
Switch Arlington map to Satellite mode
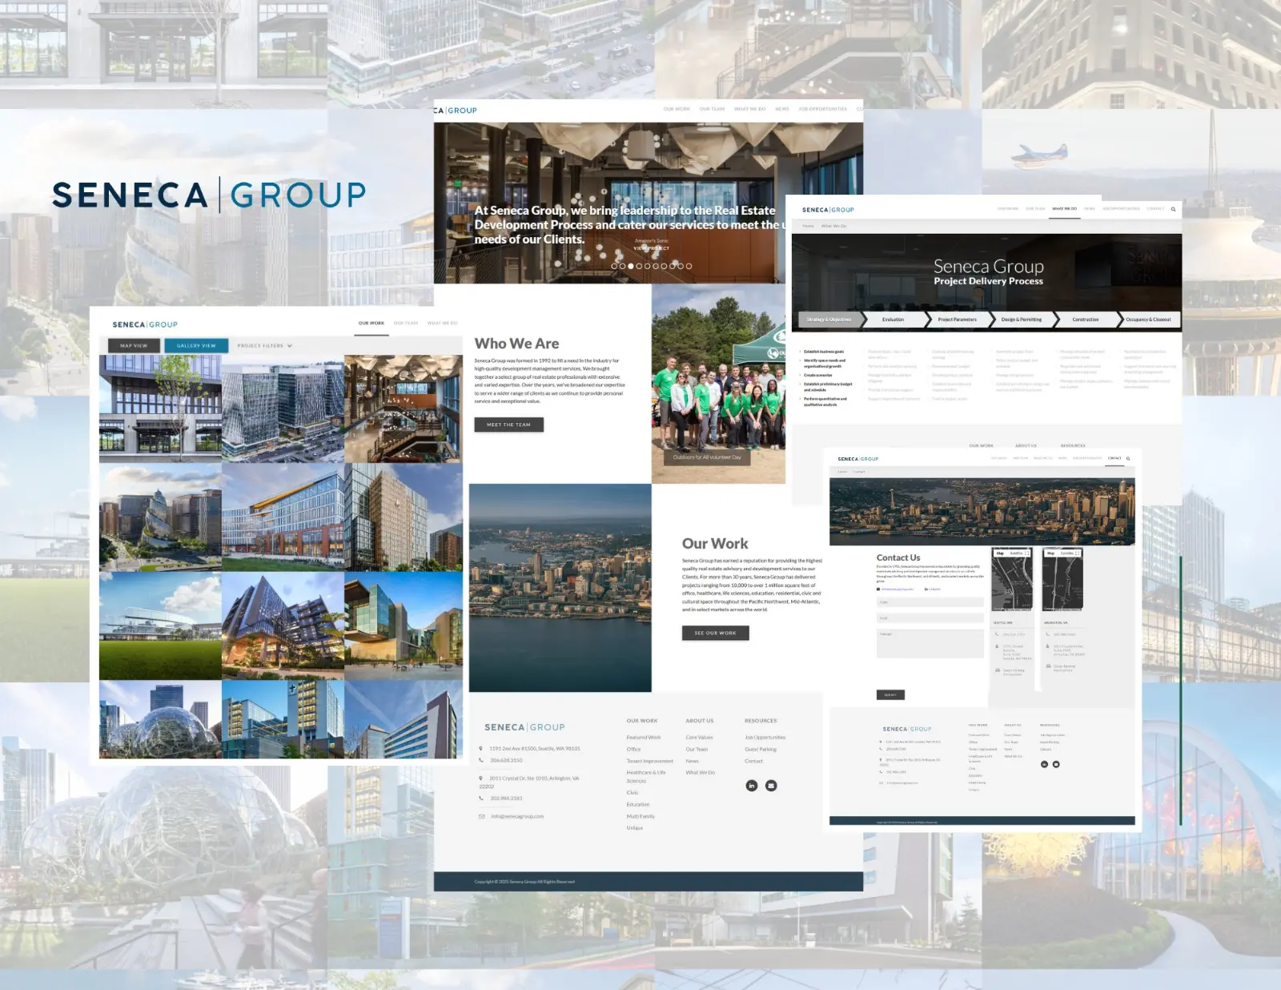(1066, 553)
